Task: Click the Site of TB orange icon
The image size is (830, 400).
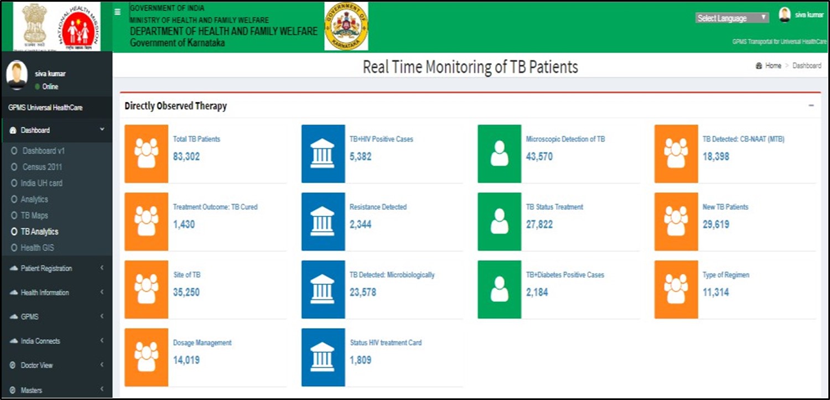Action: (146, 289)
